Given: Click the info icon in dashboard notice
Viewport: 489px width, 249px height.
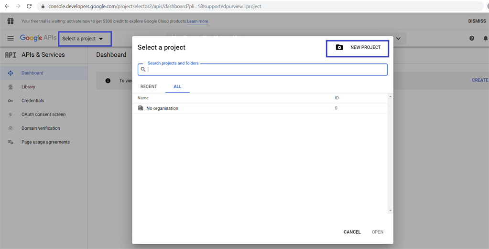Looking at the screenshot, I should pos(108,81).
